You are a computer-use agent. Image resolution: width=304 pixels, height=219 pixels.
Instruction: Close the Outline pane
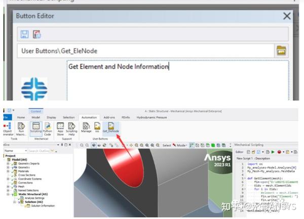(70, 145)
